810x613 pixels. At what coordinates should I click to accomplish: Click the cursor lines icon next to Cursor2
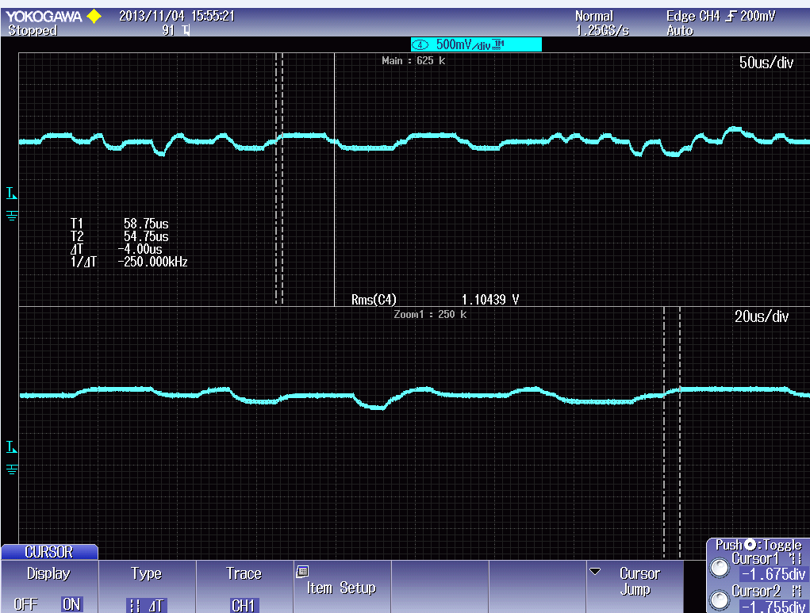(796, 591)
